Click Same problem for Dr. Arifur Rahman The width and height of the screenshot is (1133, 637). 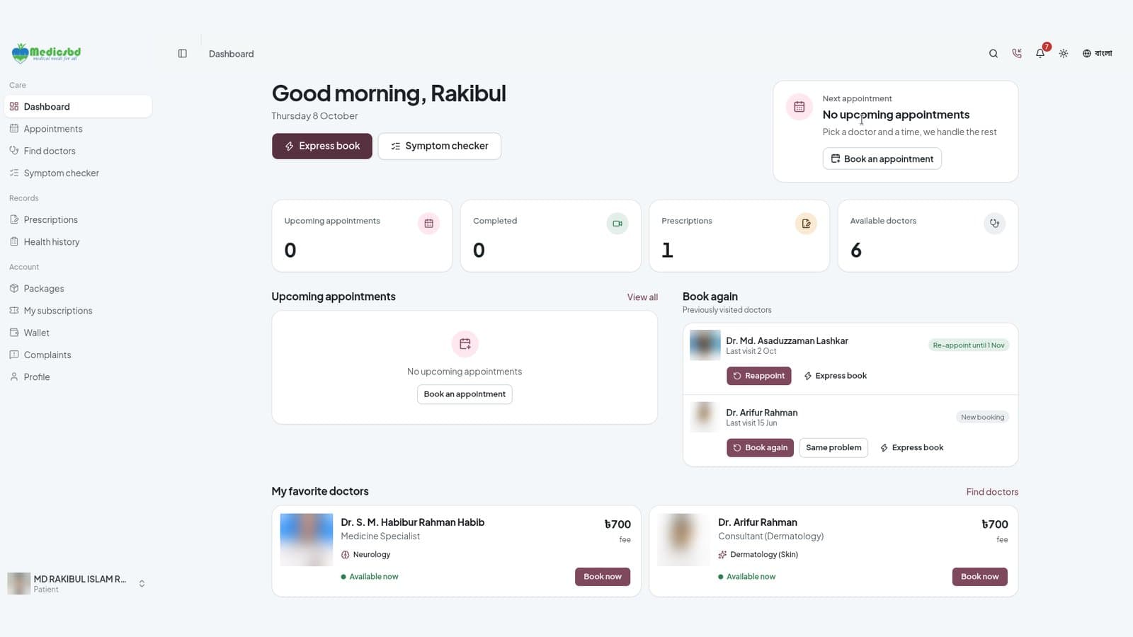[x=833, y=447]
